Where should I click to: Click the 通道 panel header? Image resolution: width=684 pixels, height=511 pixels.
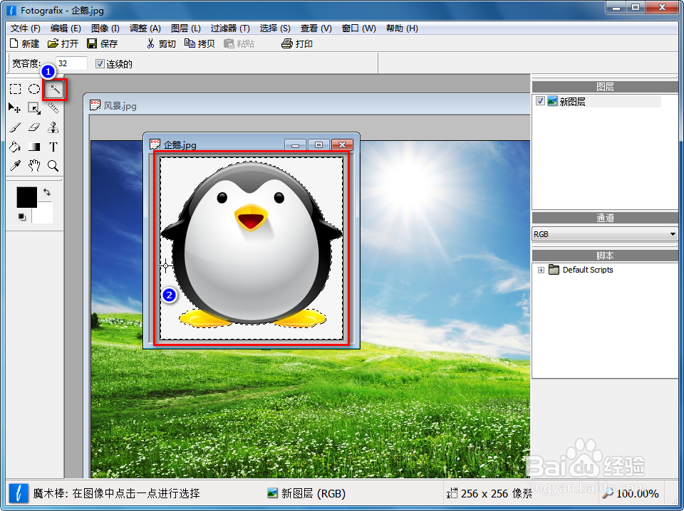[605, 218]
